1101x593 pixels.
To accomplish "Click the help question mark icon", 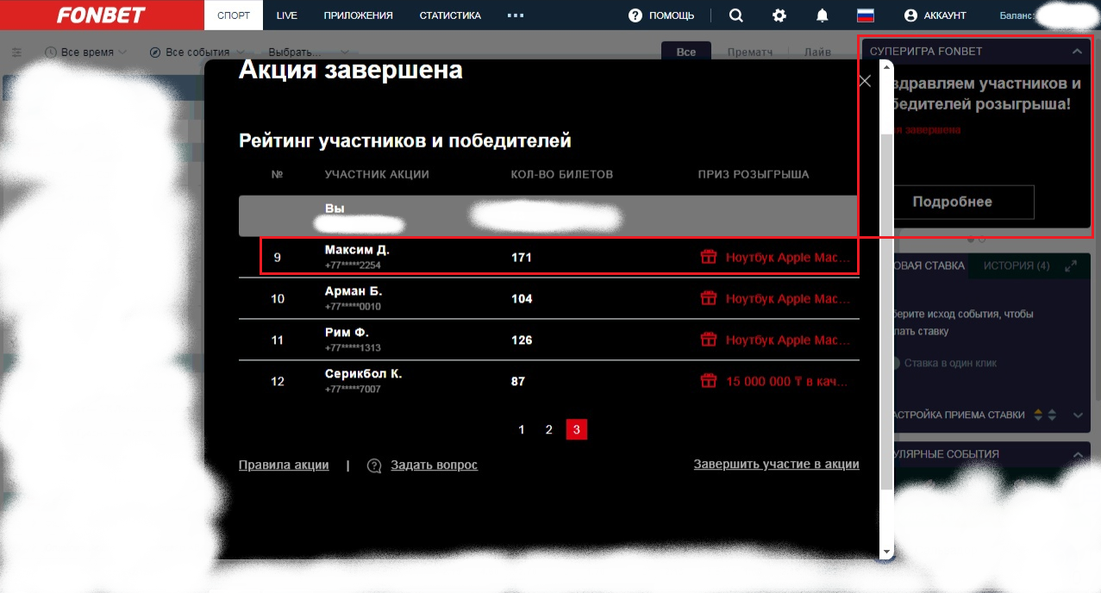I will coord(635,16).
